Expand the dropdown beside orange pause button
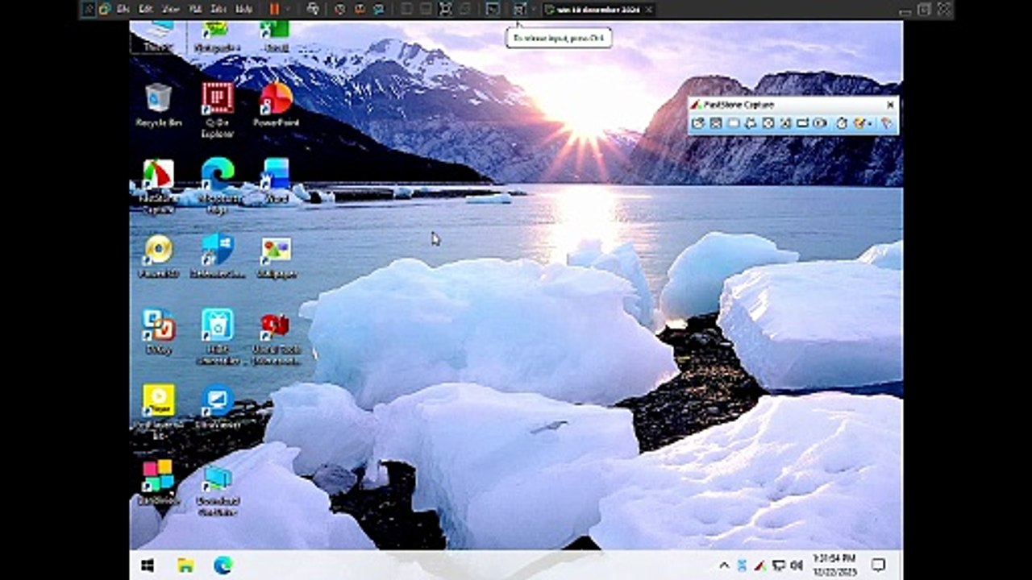 click(x=287, y=9)
